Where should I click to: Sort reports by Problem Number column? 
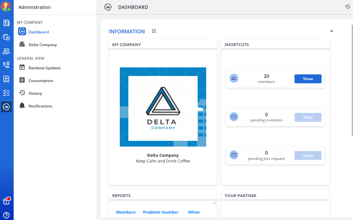click(160, 212)
